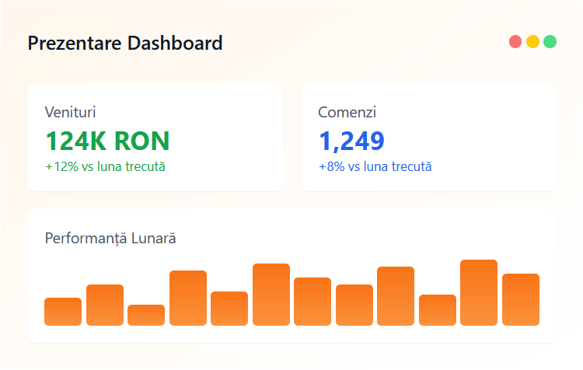Click the yellow dot in the header

tap(532, 42)
